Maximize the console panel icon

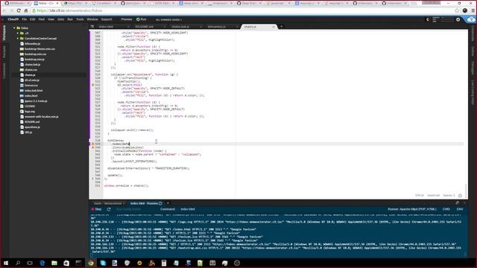click(x=457, y=203)
